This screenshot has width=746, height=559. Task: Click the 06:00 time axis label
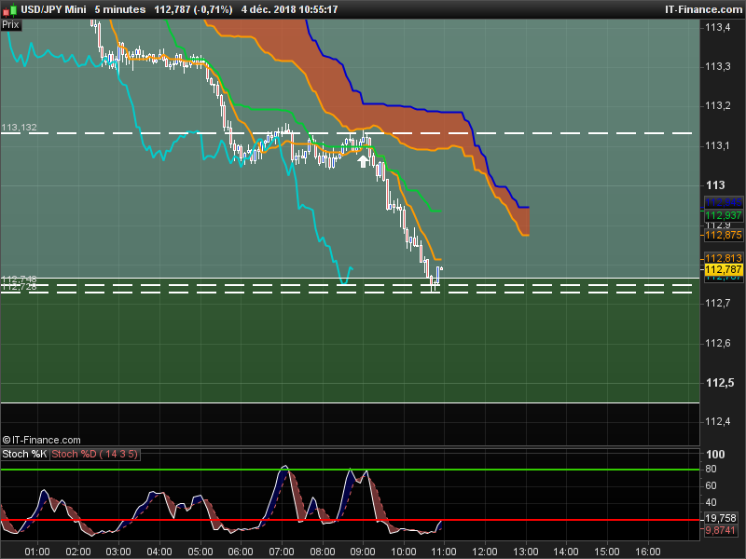click(241, 552)
